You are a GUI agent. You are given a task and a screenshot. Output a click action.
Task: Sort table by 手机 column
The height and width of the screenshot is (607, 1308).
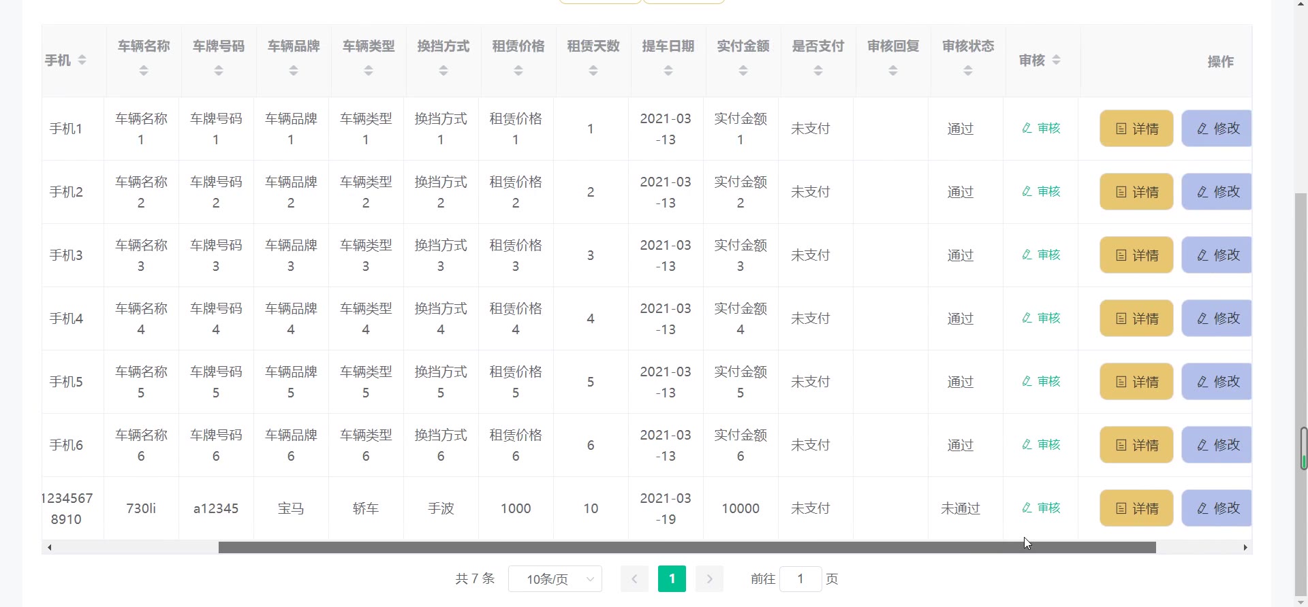pyautogui.click(x=82, y=60)
